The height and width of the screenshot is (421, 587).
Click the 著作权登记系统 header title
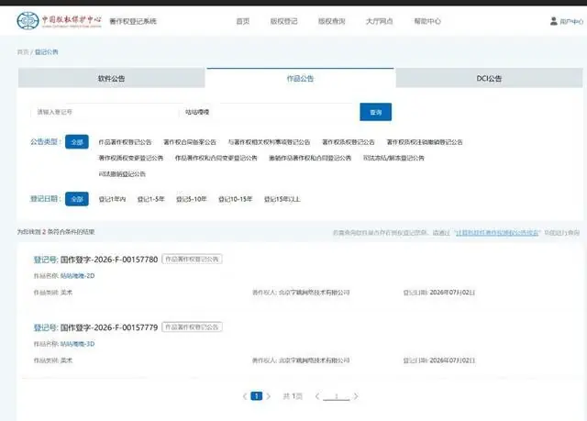133,21
